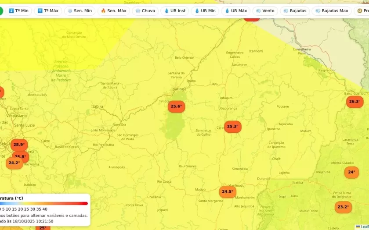
Task: Show the Vento wind layer
Action: [x=265, y=11]
